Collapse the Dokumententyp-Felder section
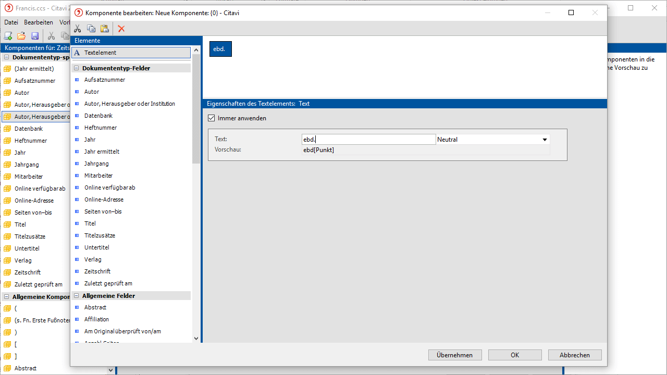This screenshot has width=667, height=375. tap(77, 68)
